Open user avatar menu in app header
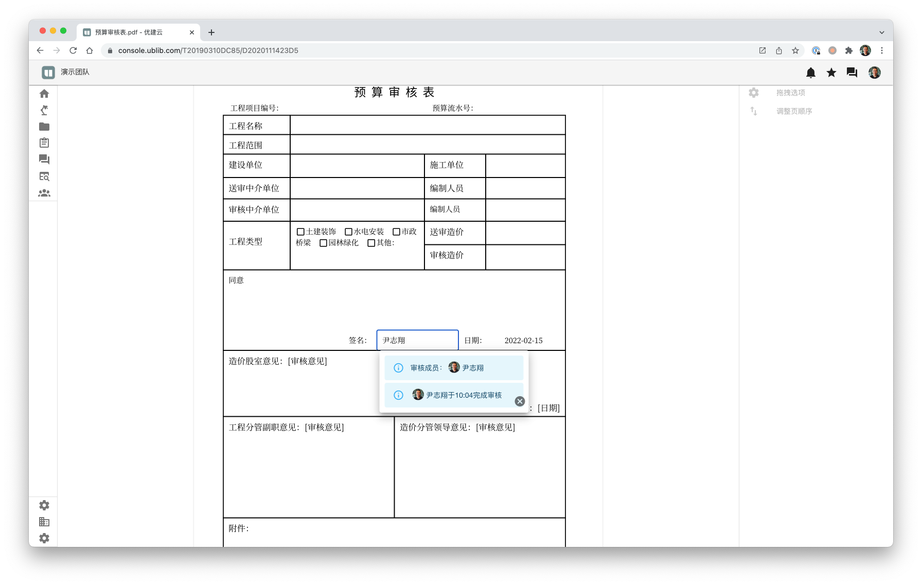This screenshot has width=922, height=585. pos(874,73)
